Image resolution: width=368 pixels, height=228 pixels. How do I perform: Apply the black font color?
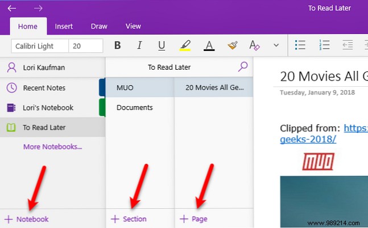(x=209, y=45)
